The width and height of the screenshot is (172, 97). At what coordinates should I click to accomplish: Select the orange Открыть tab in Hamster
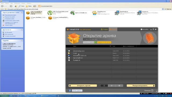tap(113, 29)
